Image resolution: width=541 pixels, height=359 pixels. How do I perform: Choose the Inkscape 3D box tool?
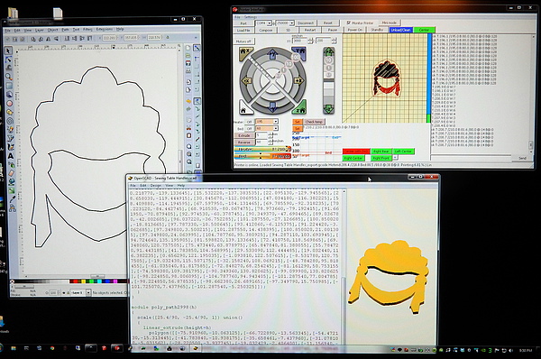[9, 94]
